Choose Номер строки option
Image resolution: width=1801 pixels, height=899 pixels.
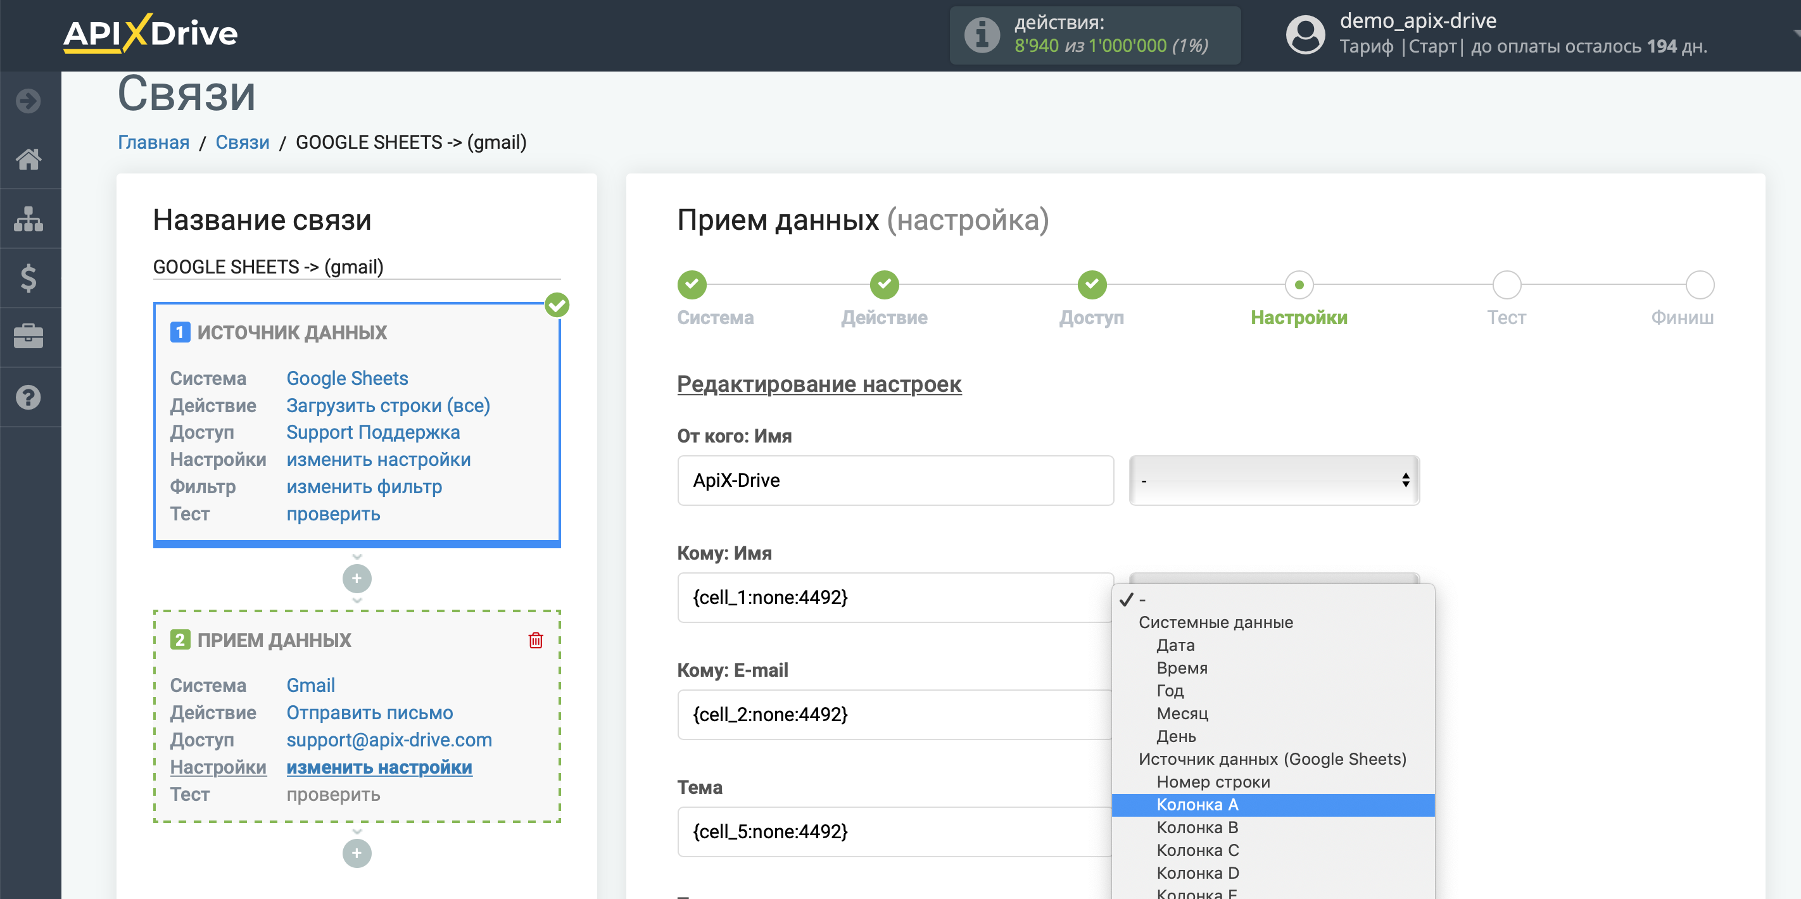(x=1273, y=781)
